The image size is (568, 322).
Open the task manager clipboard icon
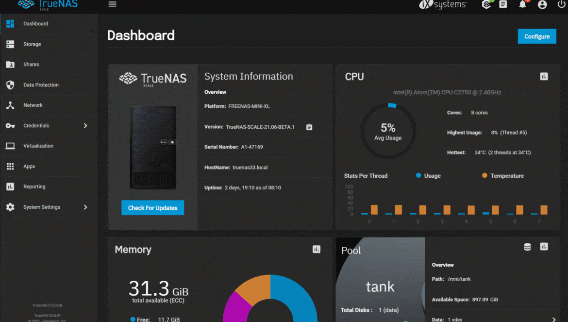coord(503,4)
